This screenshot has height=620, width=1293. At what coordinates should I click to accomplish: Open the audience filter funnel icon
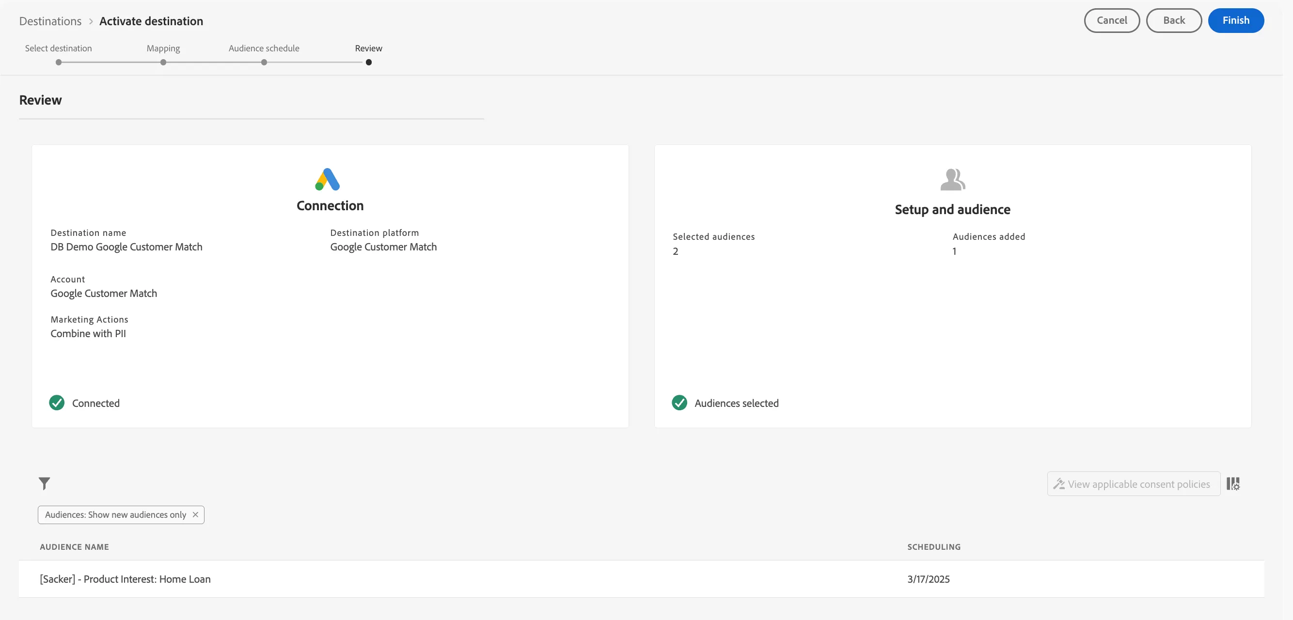coord(44,483)
